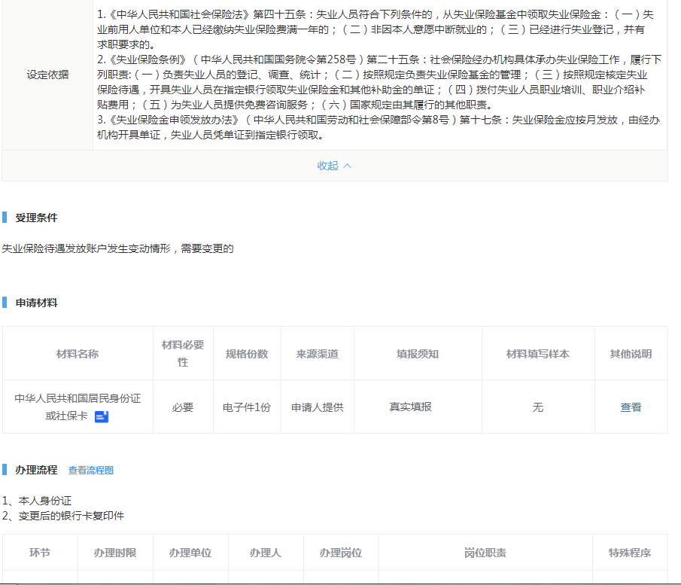Image resolution: width=681 pixels, height=585 pixels.
Task: Select the 材料必要性 column header
Action: [183, 353]
